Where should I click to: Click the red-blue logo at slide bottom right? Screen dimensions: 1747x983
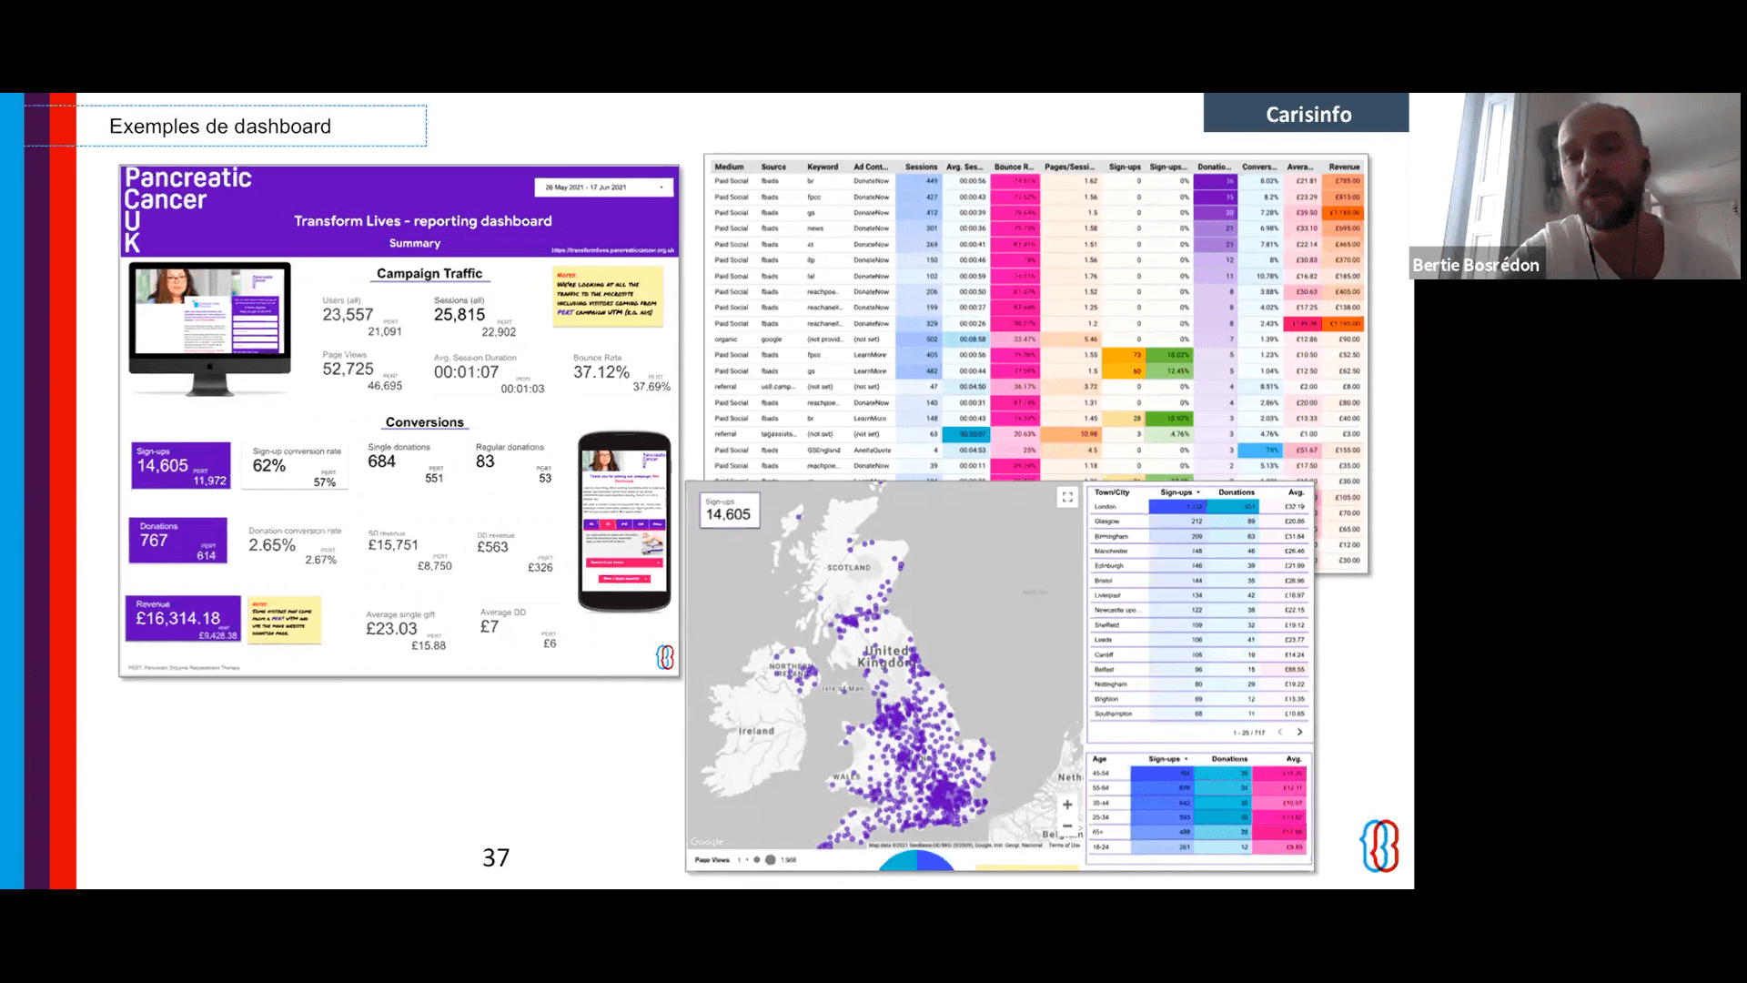click(1379, 846)
